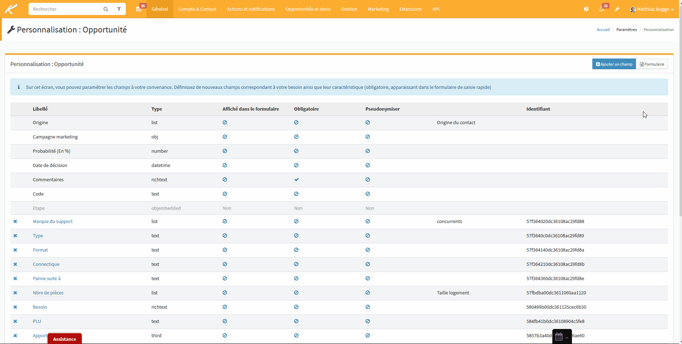Click the Origine du contact cell

click(x=456, y=123)
